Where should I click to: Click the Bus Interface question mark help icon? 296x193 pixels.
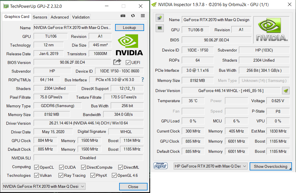143,80
